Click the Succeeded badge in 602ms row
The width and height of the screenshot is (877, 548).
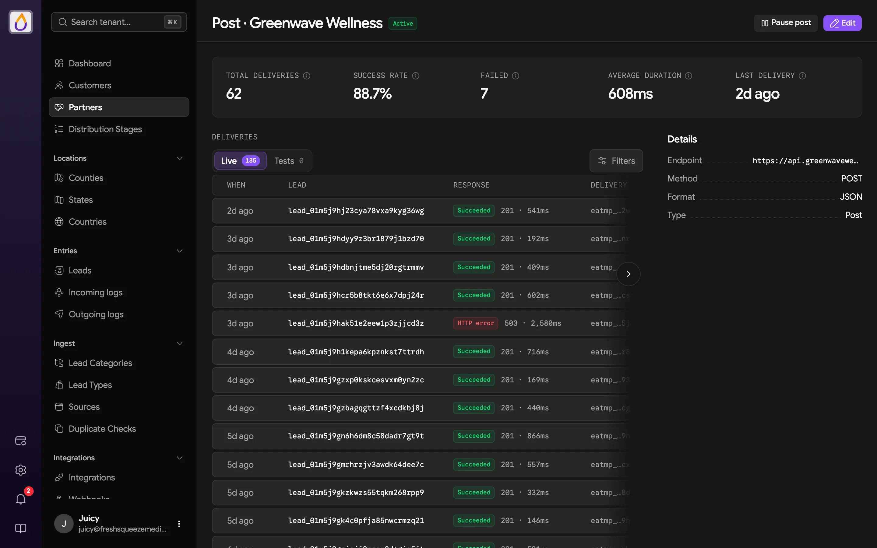click(474, 295)
